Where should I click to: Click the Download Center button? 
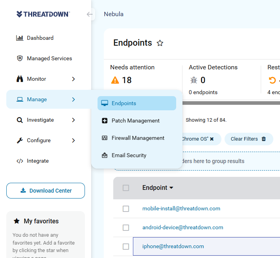[46, 191]
